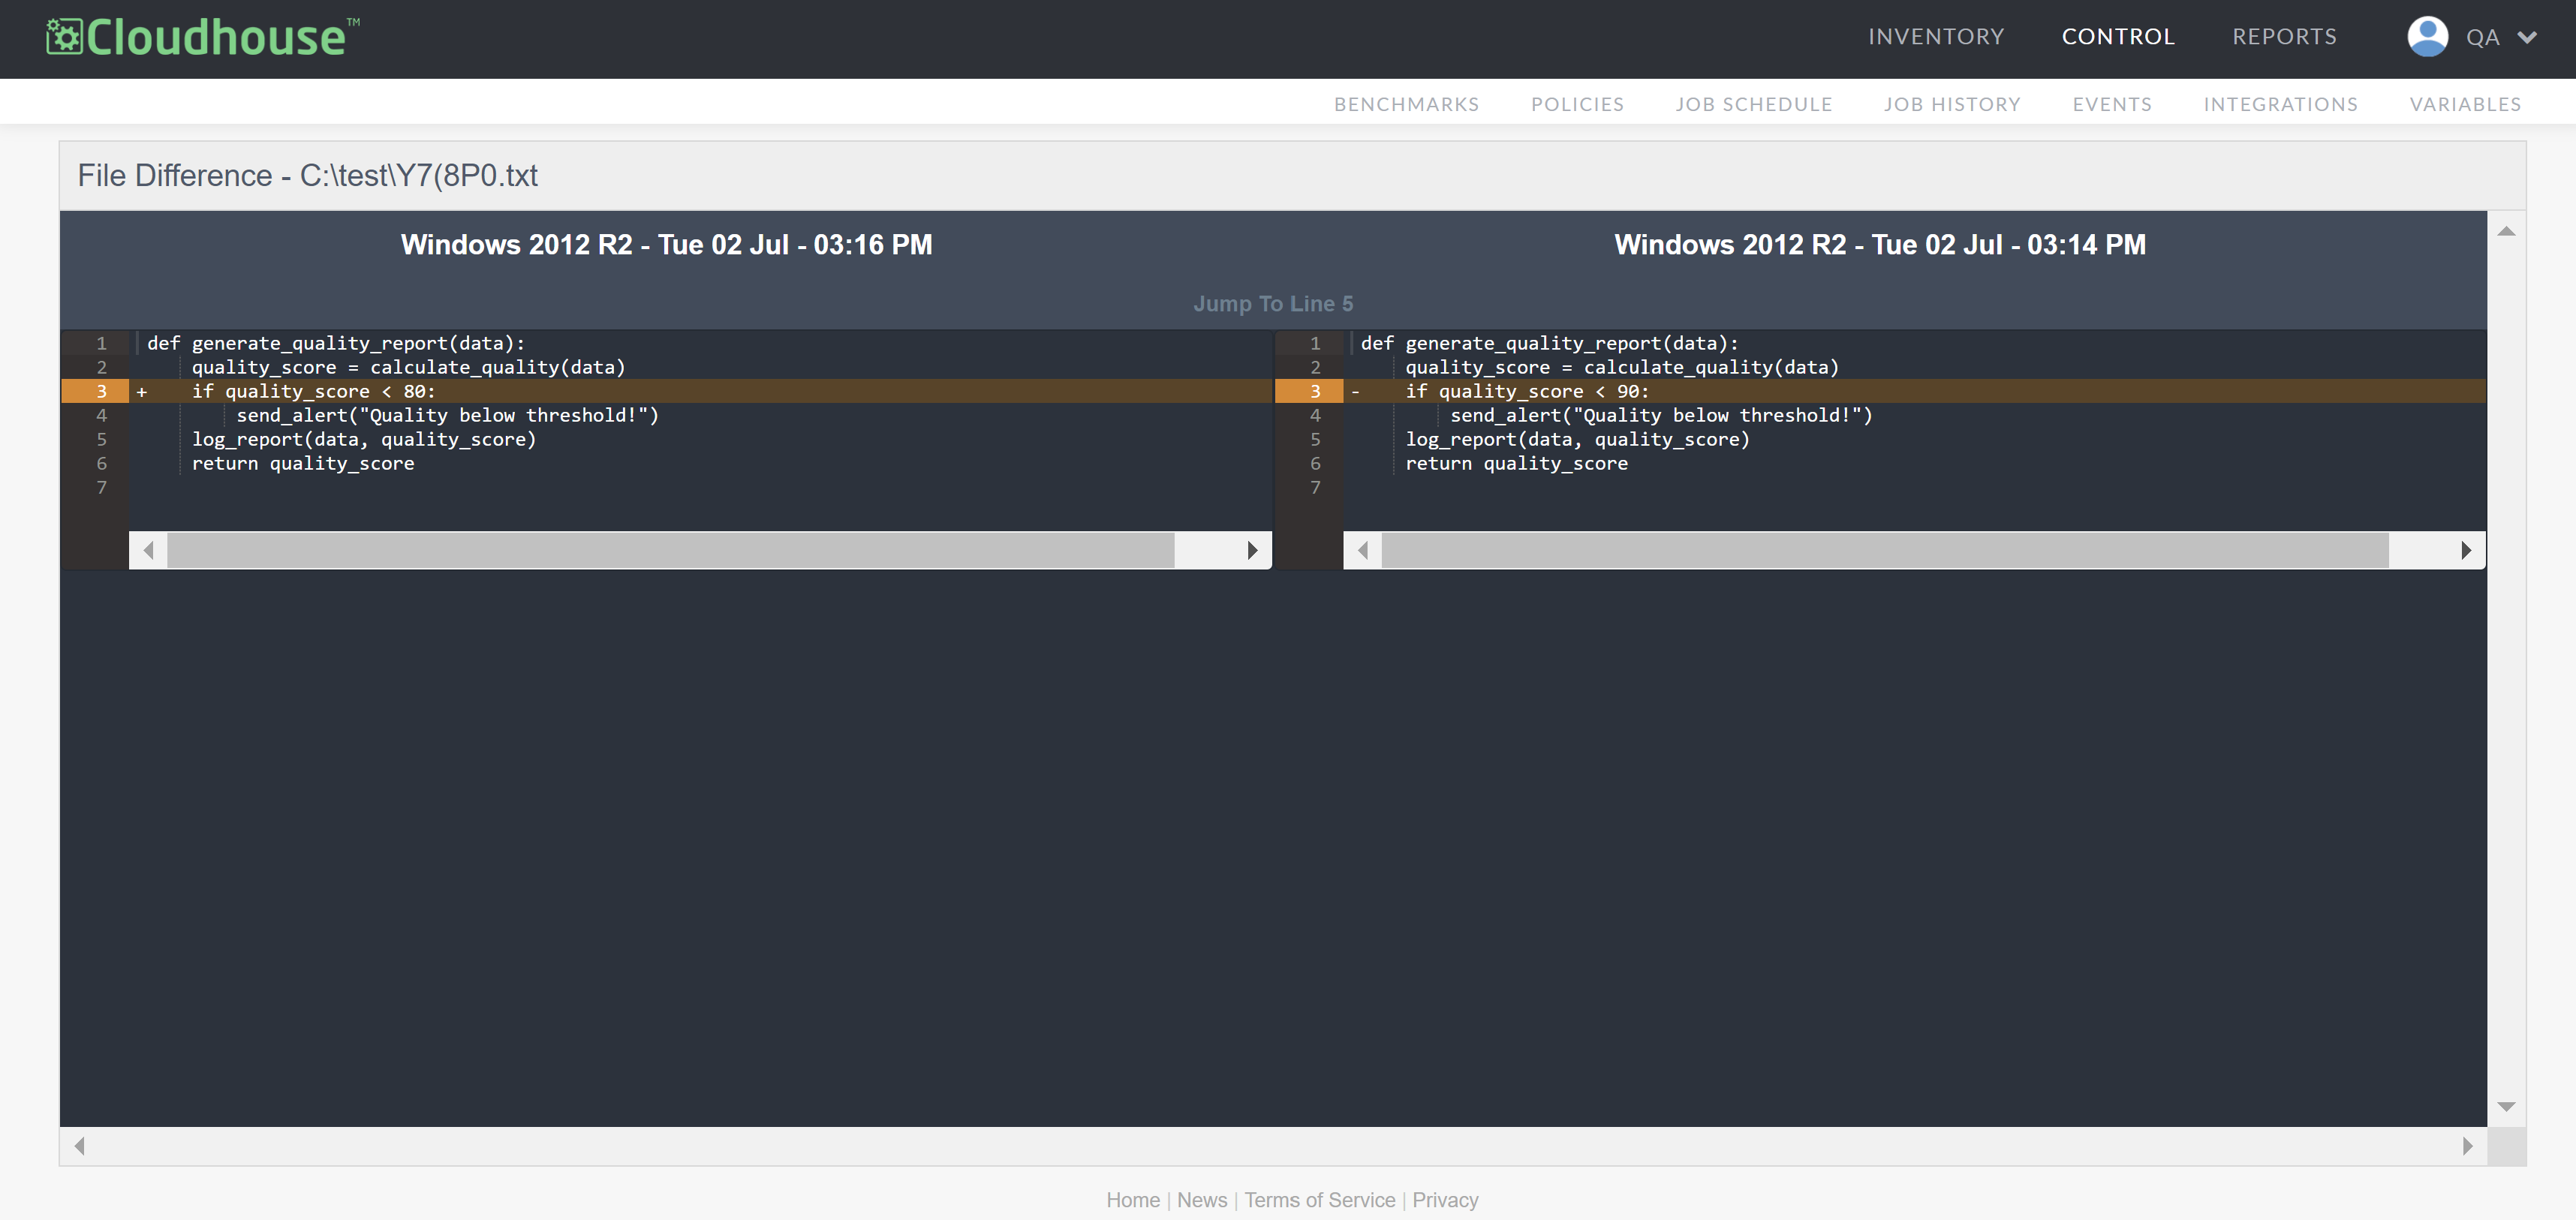Click left pane 'log_report(data, quality_score)' line
This screenshot has height=1220, width=2576.
click(364, 439)
